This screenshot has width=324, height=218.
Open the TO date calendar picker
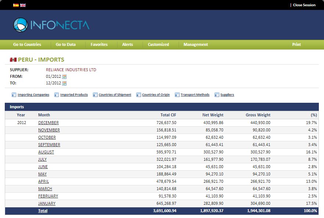point(65,83)
